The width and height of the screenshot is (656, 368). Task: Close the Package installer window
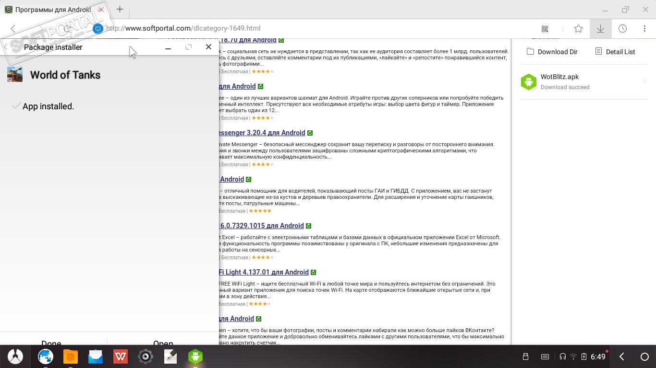point(208,46)
